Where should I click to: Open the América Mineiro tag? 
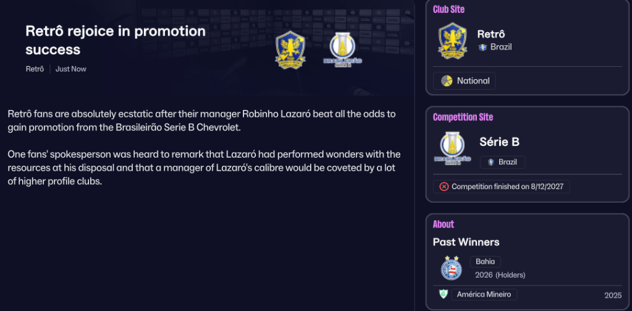click(484, 294)
